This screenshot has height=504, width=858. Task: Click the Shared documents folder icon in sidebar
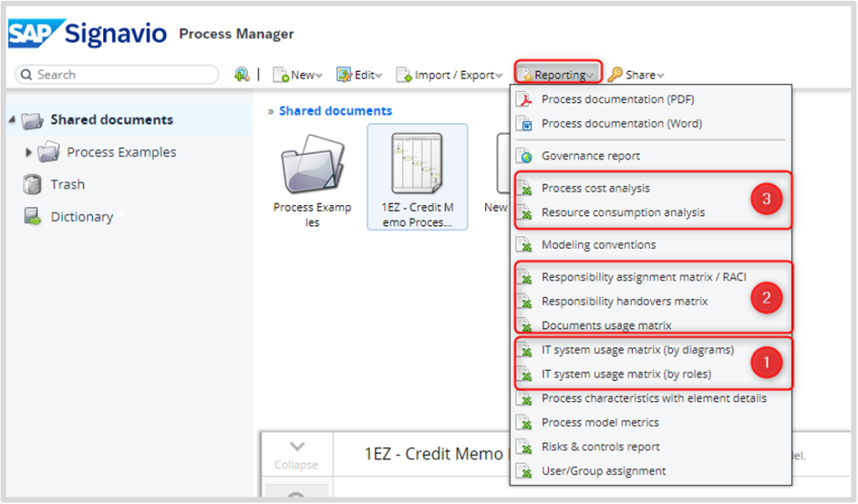[33, 120]
